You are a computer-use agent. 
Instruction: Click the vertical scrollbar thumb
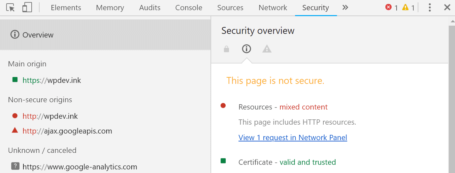pyautogui.click(x=452, y=99)
